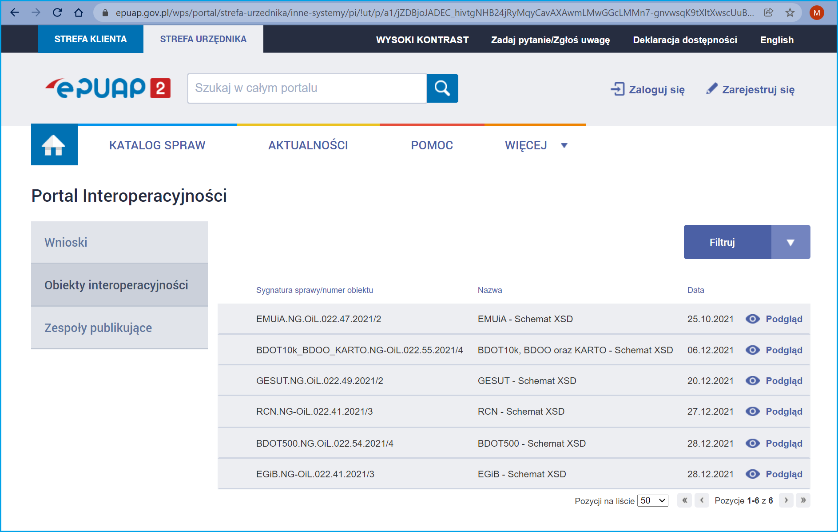Screen dimensions: 838x532
Task: Bookmark this page with the star icon
Action: pos(790,12)
